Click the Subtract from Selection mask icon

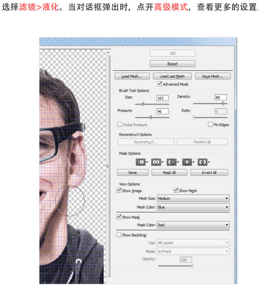[172, 162]
